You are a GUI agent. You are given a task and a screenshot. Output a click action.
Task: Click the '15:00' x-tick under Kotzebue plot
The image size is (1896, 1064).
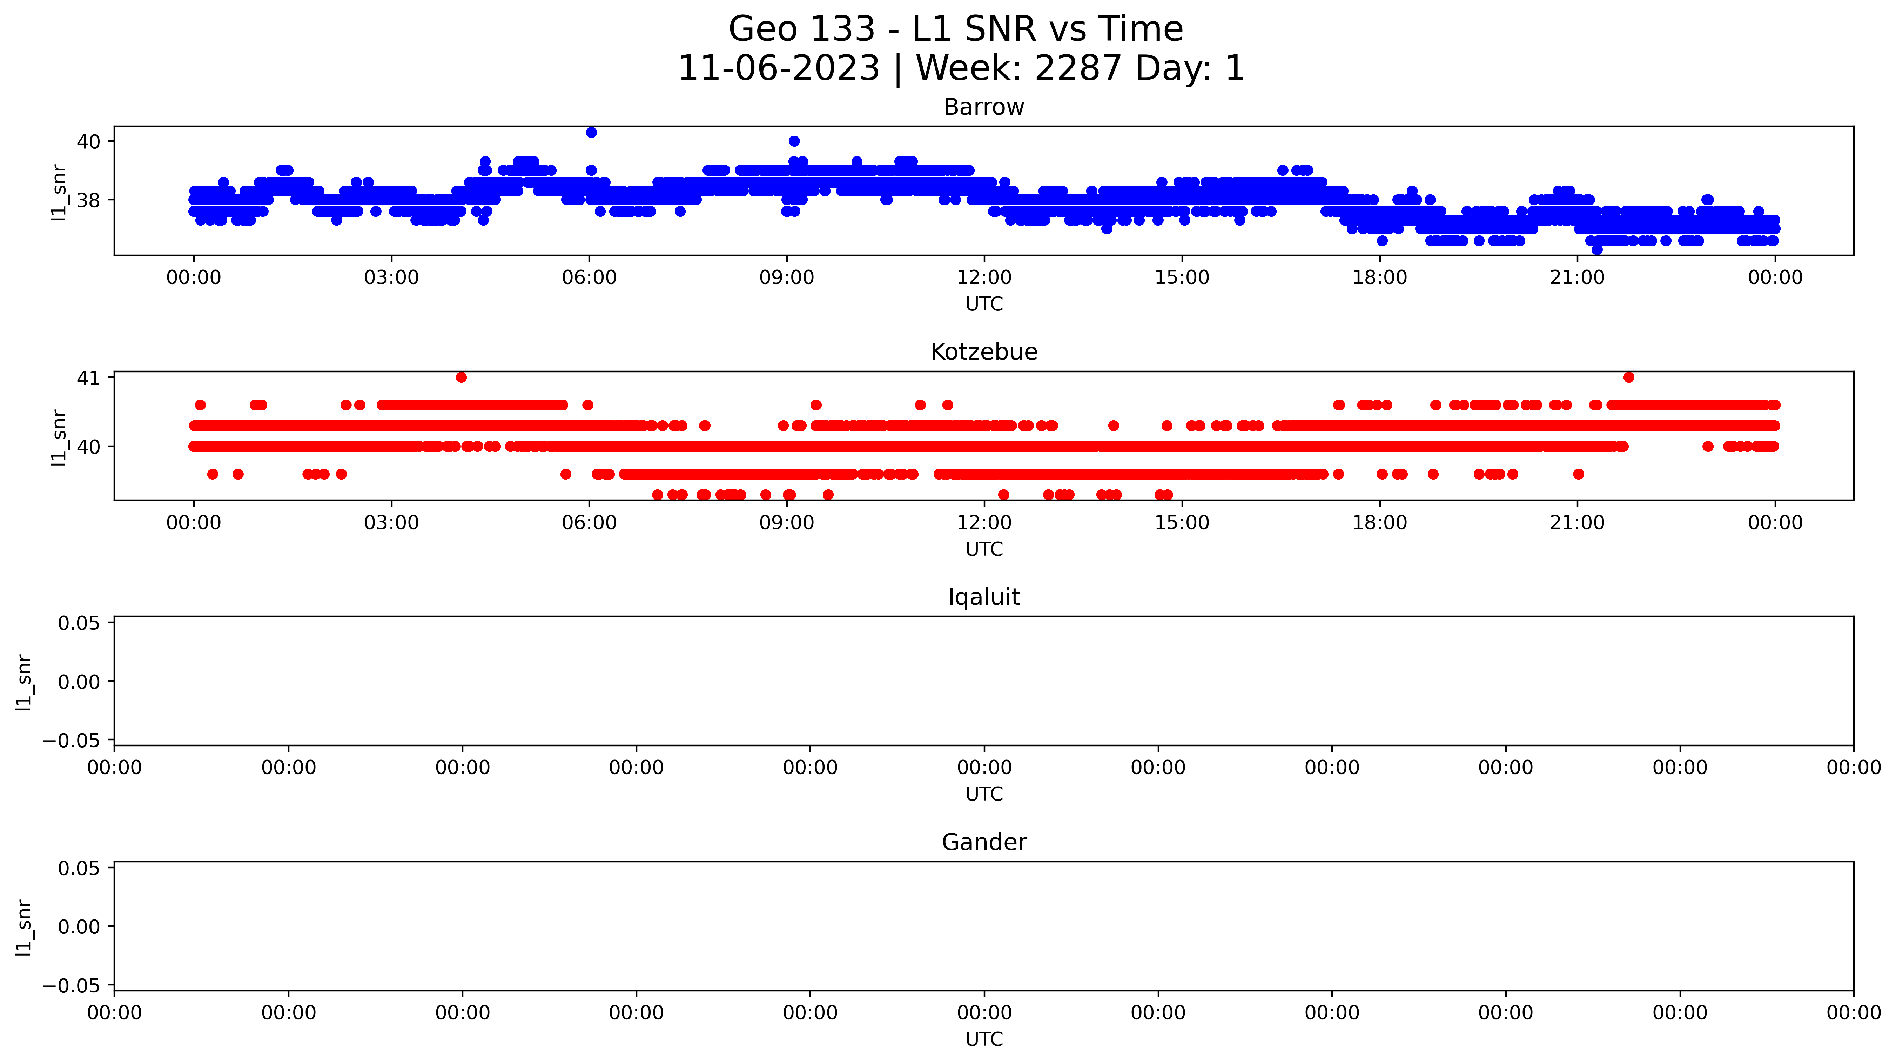[1182, 523]
